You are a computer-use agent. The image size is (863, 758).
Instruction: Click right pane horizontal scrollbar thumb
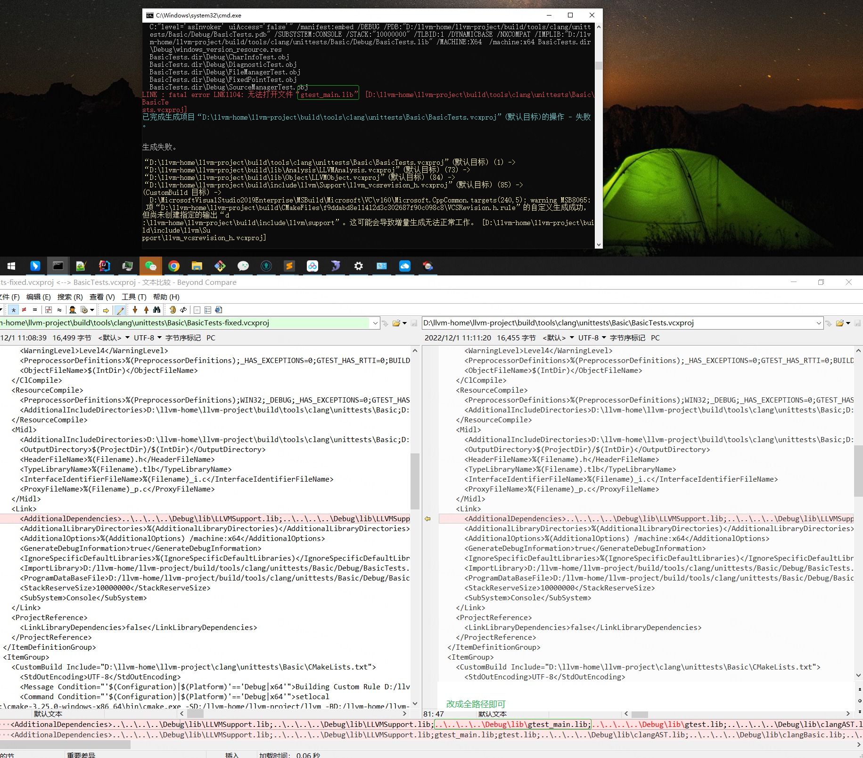pos(640,714)
